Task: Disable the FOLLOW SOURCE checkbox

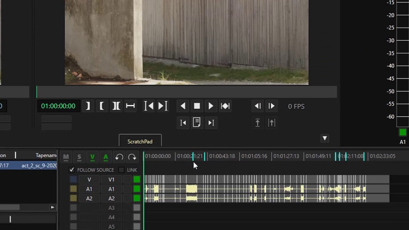Action: [x=72, y=170]
